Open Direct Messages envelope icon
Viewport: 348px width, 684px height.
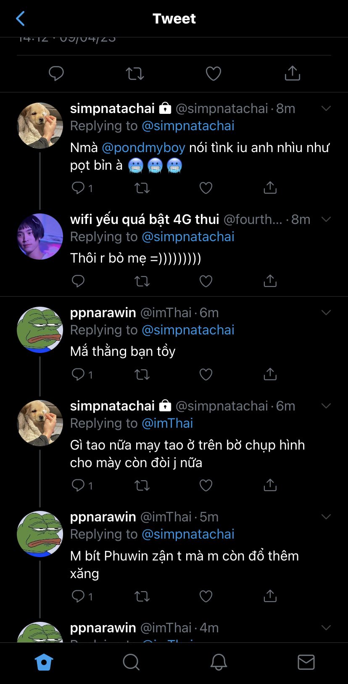(x=306, y=662)
